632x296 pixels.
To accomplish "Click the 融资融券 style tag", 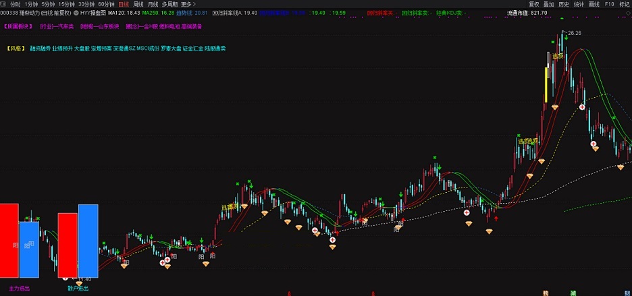I will coord(40,49).
